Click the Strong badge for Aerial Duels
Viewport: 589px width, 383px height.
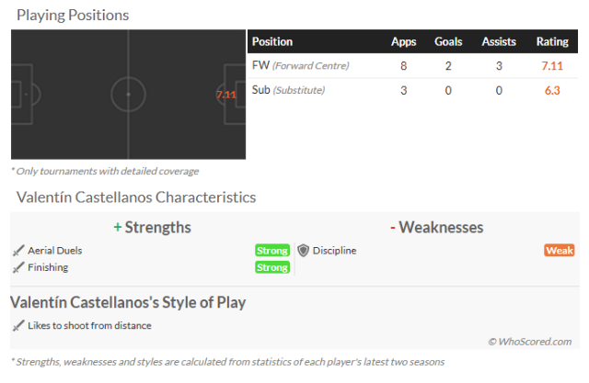[x=272, y=251]
